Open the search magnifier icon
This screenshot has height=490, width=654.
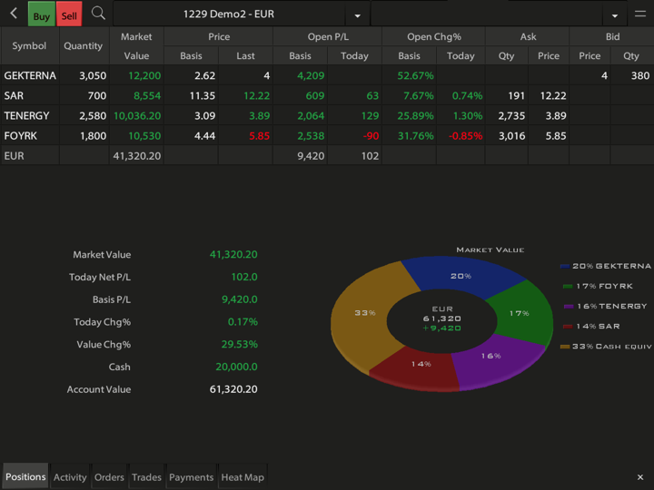(98, 14)
